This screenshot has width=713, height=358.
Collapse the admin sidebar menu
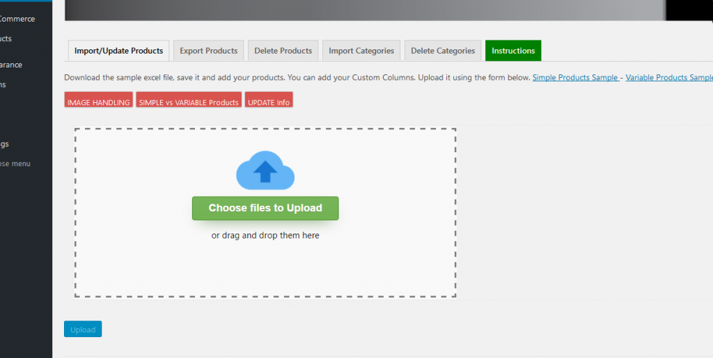point(15,163)
